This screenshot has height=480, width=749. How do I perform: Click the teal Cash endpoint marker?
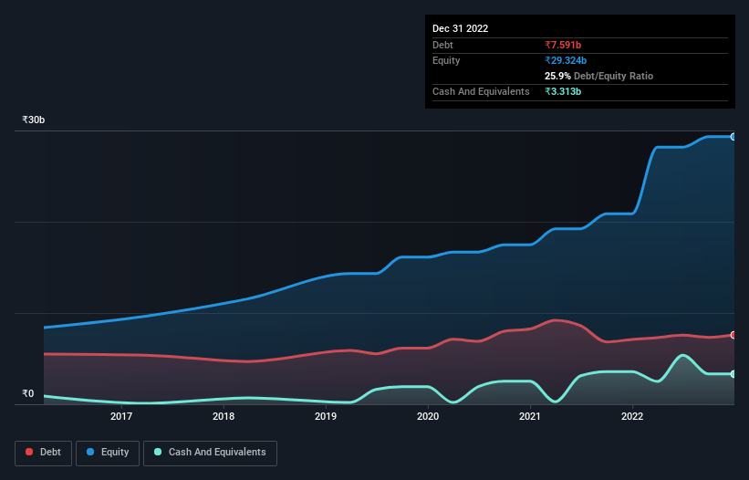733,374
